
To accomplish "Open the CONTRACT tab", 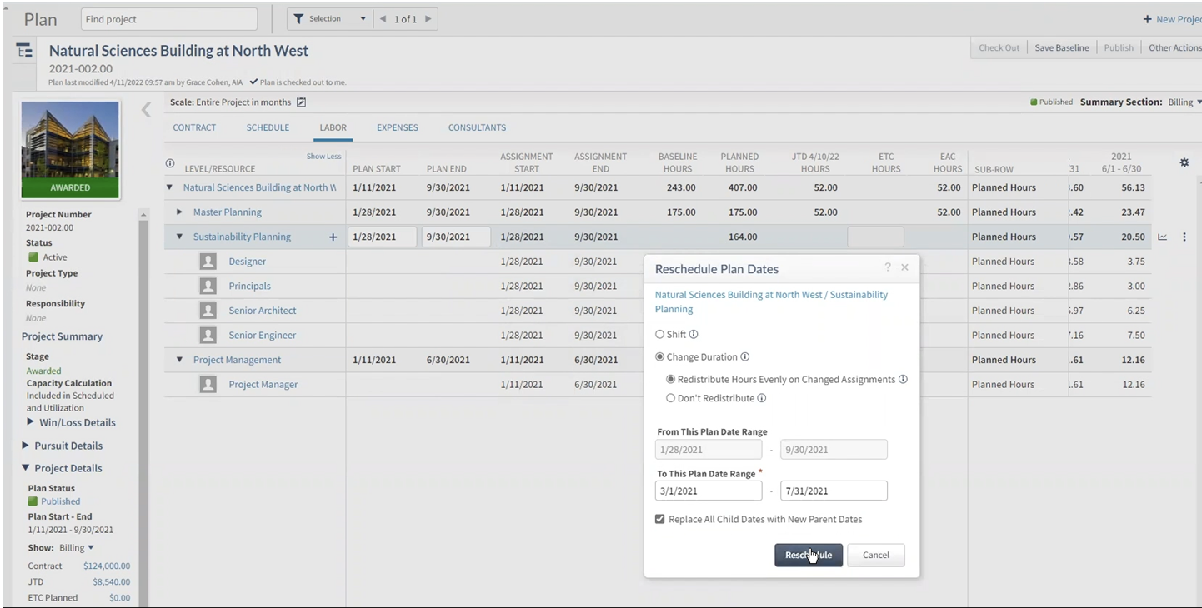I will click(194, 127).
